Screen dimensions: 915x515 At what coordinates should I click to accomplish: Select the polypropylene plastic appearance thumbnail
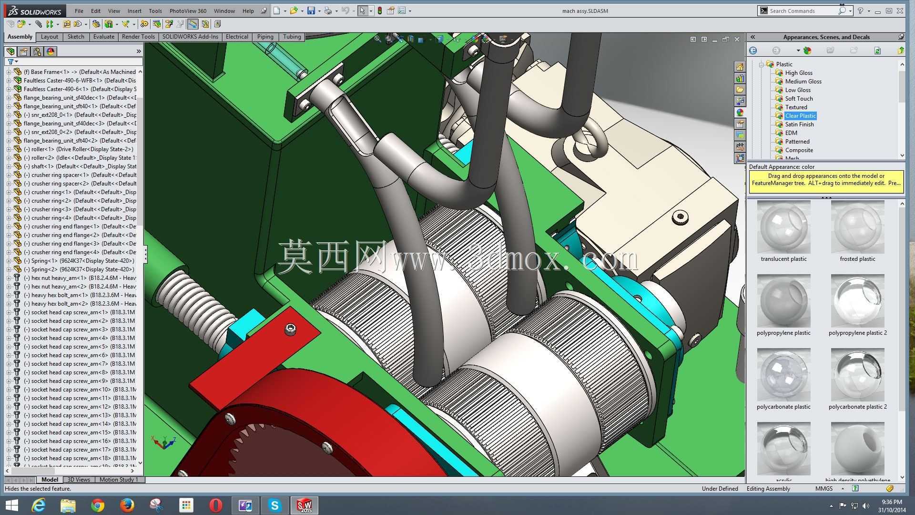(783, 301)
